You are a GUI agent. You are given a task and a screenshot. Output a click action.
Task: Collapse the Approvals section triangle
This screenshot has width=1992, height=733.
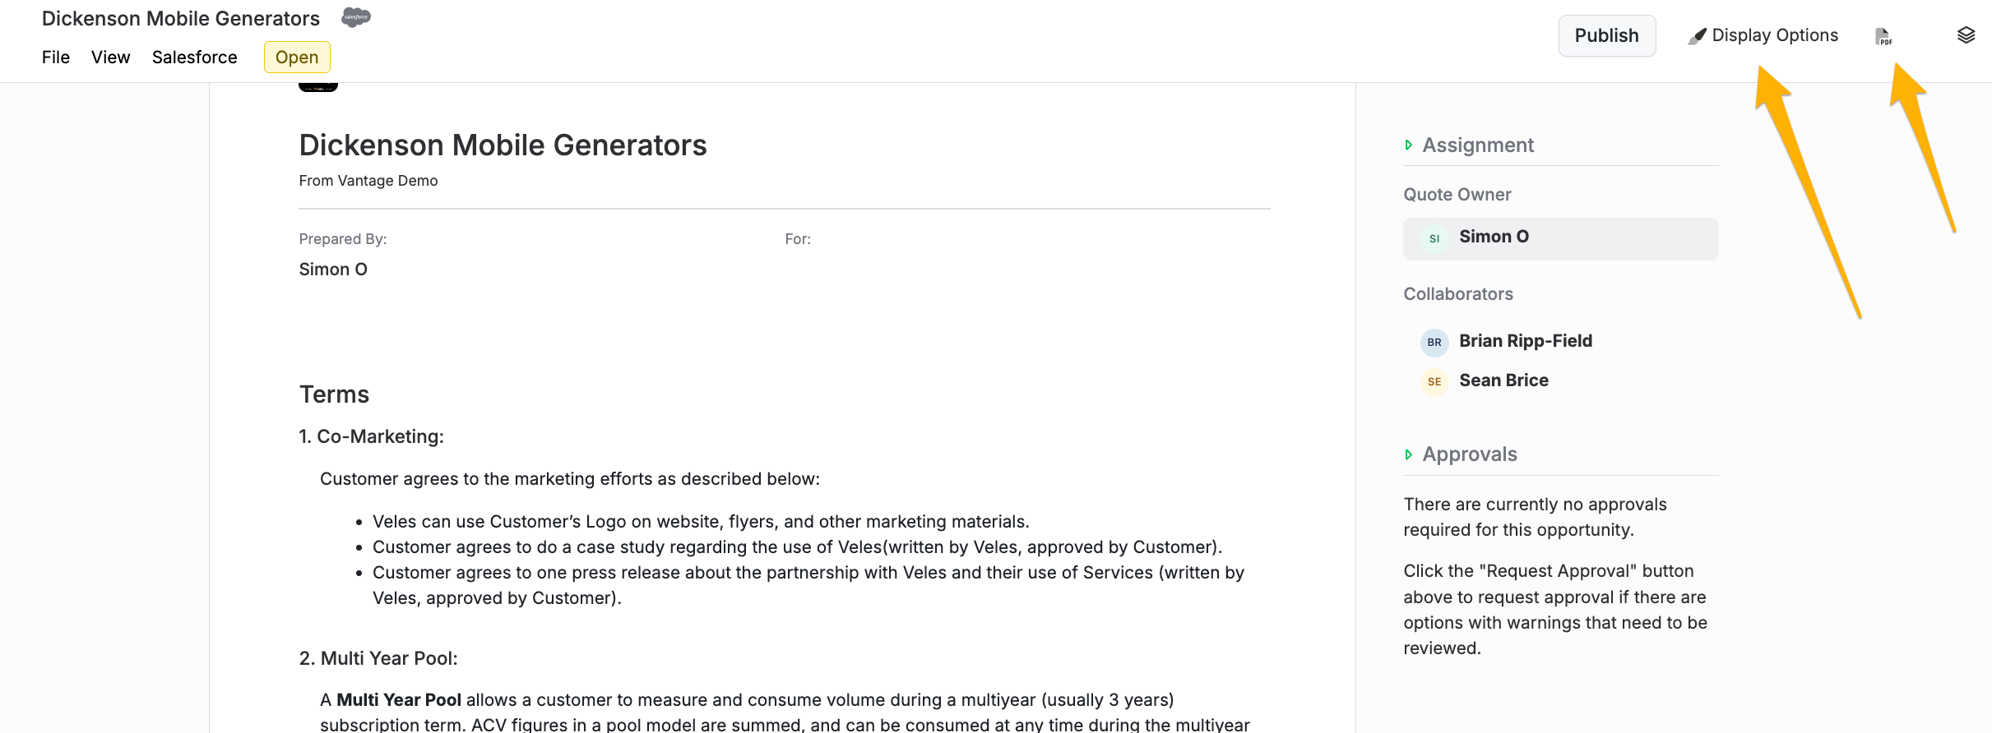pyautogui.click(x=1408, y=454)
